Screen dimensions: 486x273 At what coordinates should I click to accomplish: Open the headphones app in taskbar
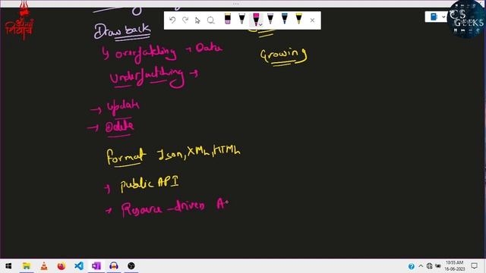click(114, 266)
